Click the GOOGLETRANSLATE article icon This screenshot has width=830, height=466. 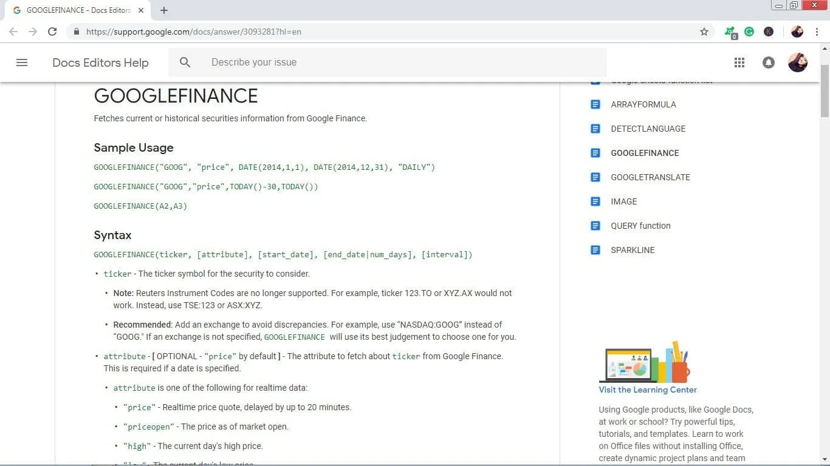595,177
